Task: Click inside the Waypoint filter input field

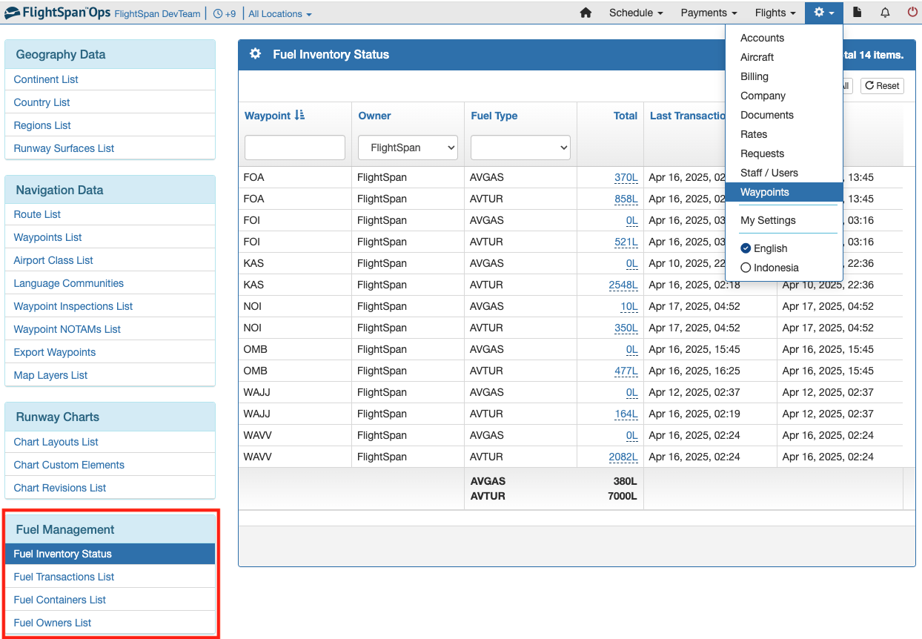Action: coord(294,148)
